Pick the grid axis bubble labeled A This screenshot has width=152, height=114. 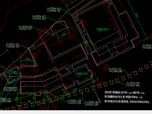click(x=44, y=37)
